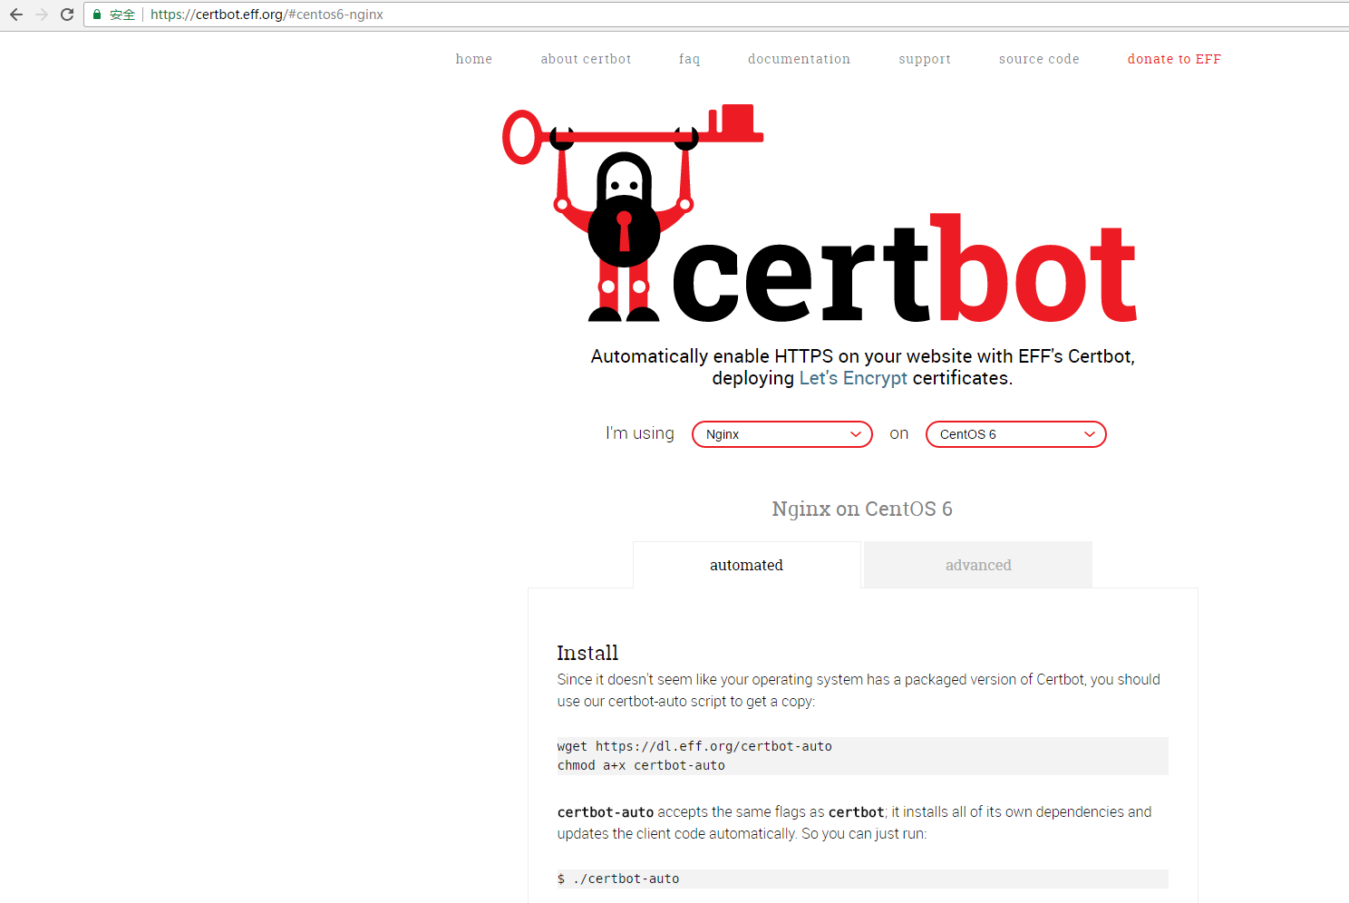The width and height of the screenshot is (1349, 903).
Task: Open the documentation link
Action: coord(799,59)
